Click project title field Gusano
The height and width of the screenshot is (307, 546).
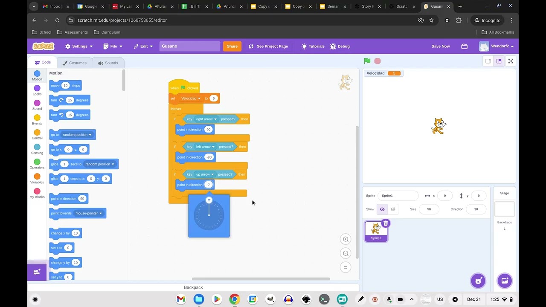190,46
